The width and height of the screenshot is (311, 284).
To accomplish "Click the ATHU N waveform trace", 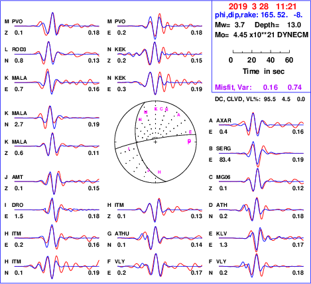I will 160,238.
